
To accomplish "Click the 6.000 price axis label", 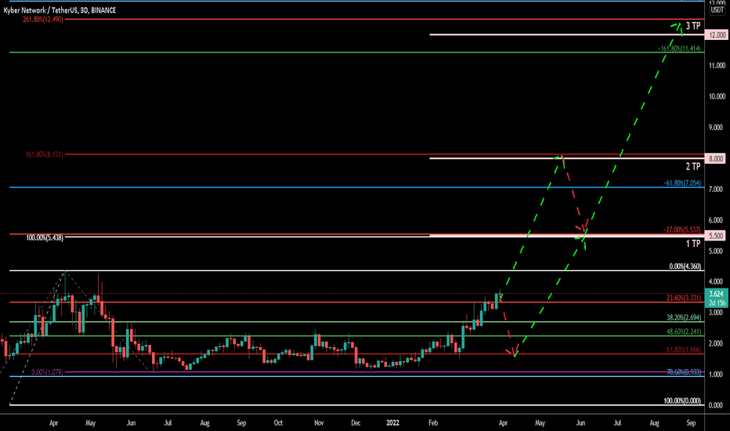I will click(x=717, y=220).
